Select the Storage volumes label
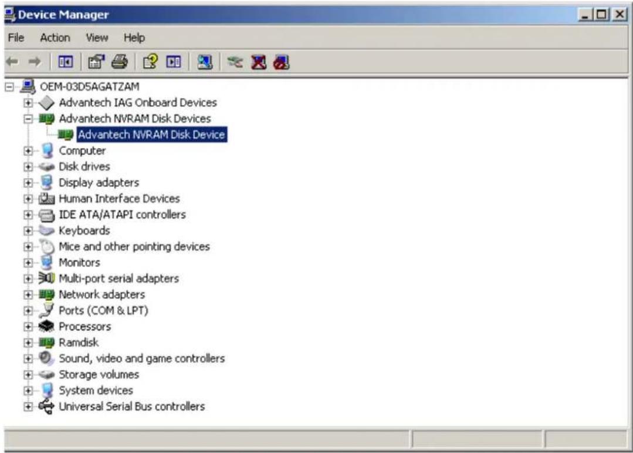Screen dimensions: 633x453 tap(99, 374)
